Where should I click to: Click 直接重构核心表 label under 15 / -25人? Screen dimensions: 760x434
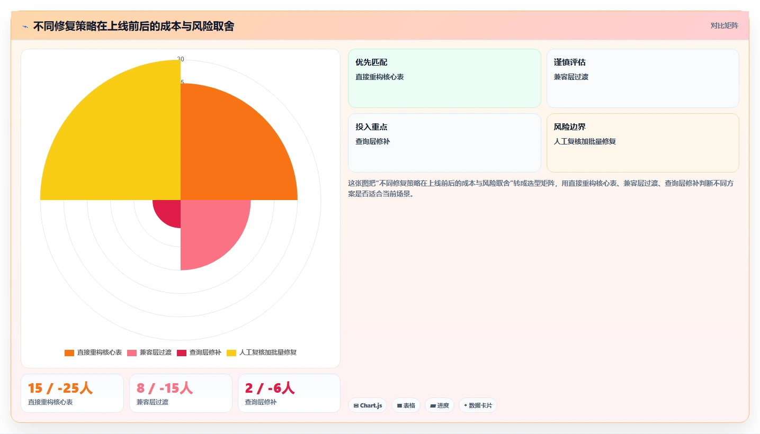(x=50, y=402)
